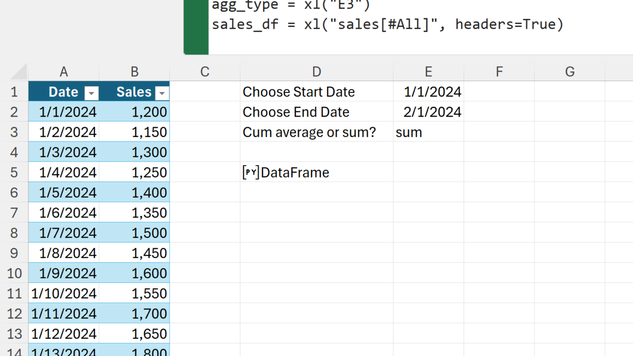Image resolution: width=633 pixels, height=356 pixels.
Task: Select the column D header
Action: click(x=316, y=72)
